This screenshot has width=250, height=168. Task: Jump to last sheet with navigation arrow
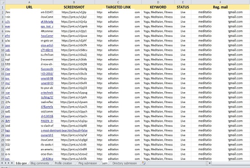pos(12,163)
